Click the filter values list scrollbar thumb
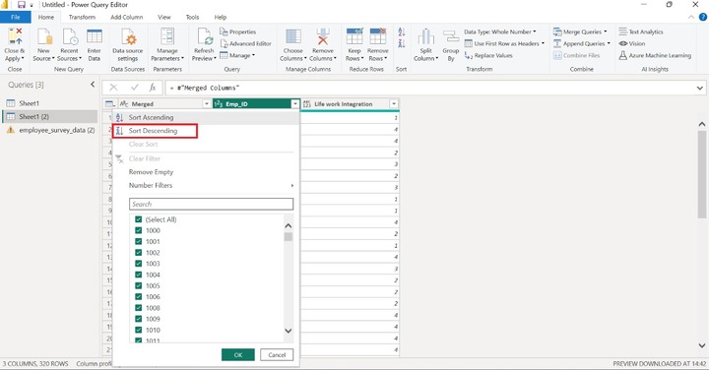The image size is (709, 370). [288, 237]
